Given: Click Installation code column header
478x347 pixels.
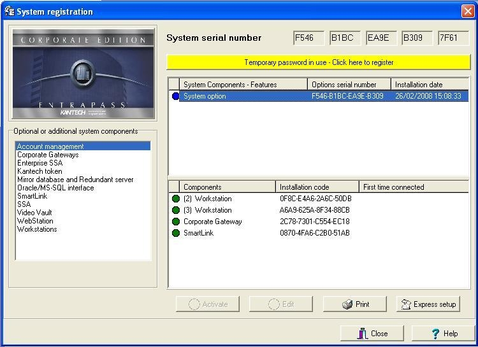Looking at the screenshot, I should 317,187.
